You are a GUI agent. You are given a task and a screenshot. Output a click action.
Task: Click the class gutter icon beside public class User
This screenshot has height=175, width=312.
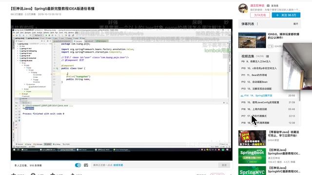click(57, 68)
